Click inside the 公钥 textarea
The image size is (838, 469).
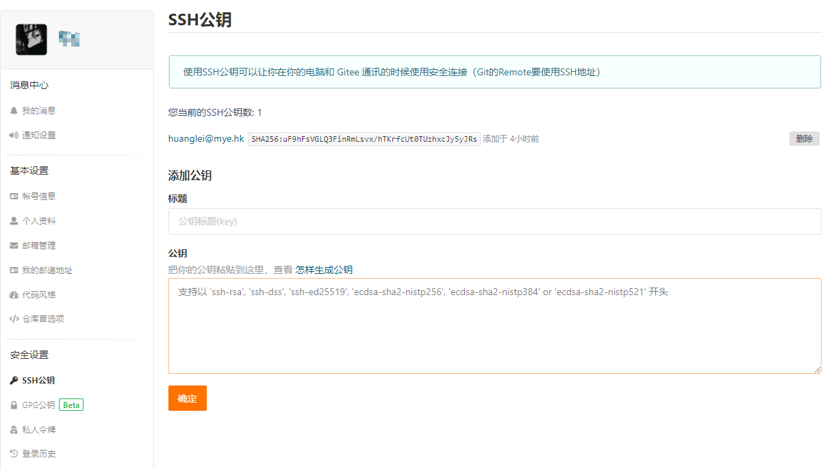(494, 326)
